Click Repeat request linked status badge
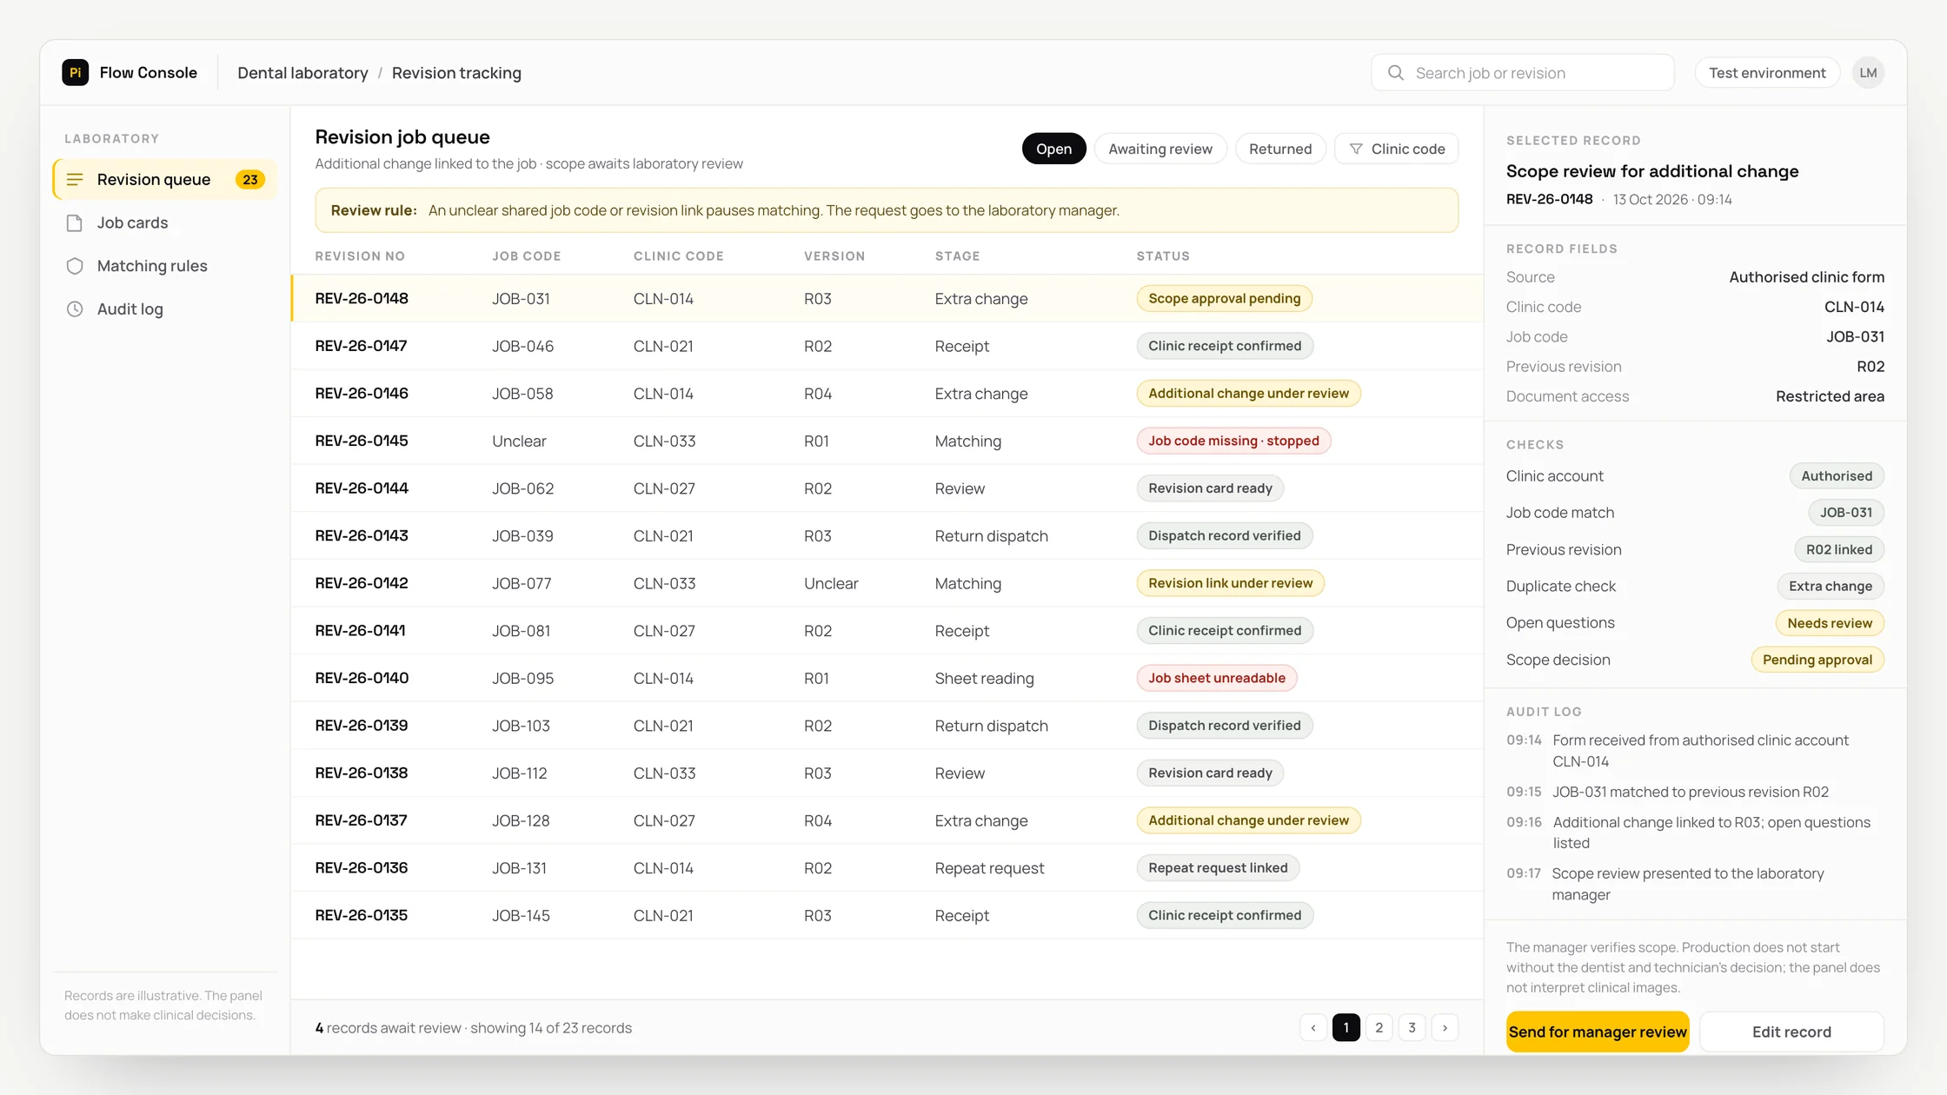Image resolution: width=1947 pixels, height=1095 pixels. pos(1218,867)
